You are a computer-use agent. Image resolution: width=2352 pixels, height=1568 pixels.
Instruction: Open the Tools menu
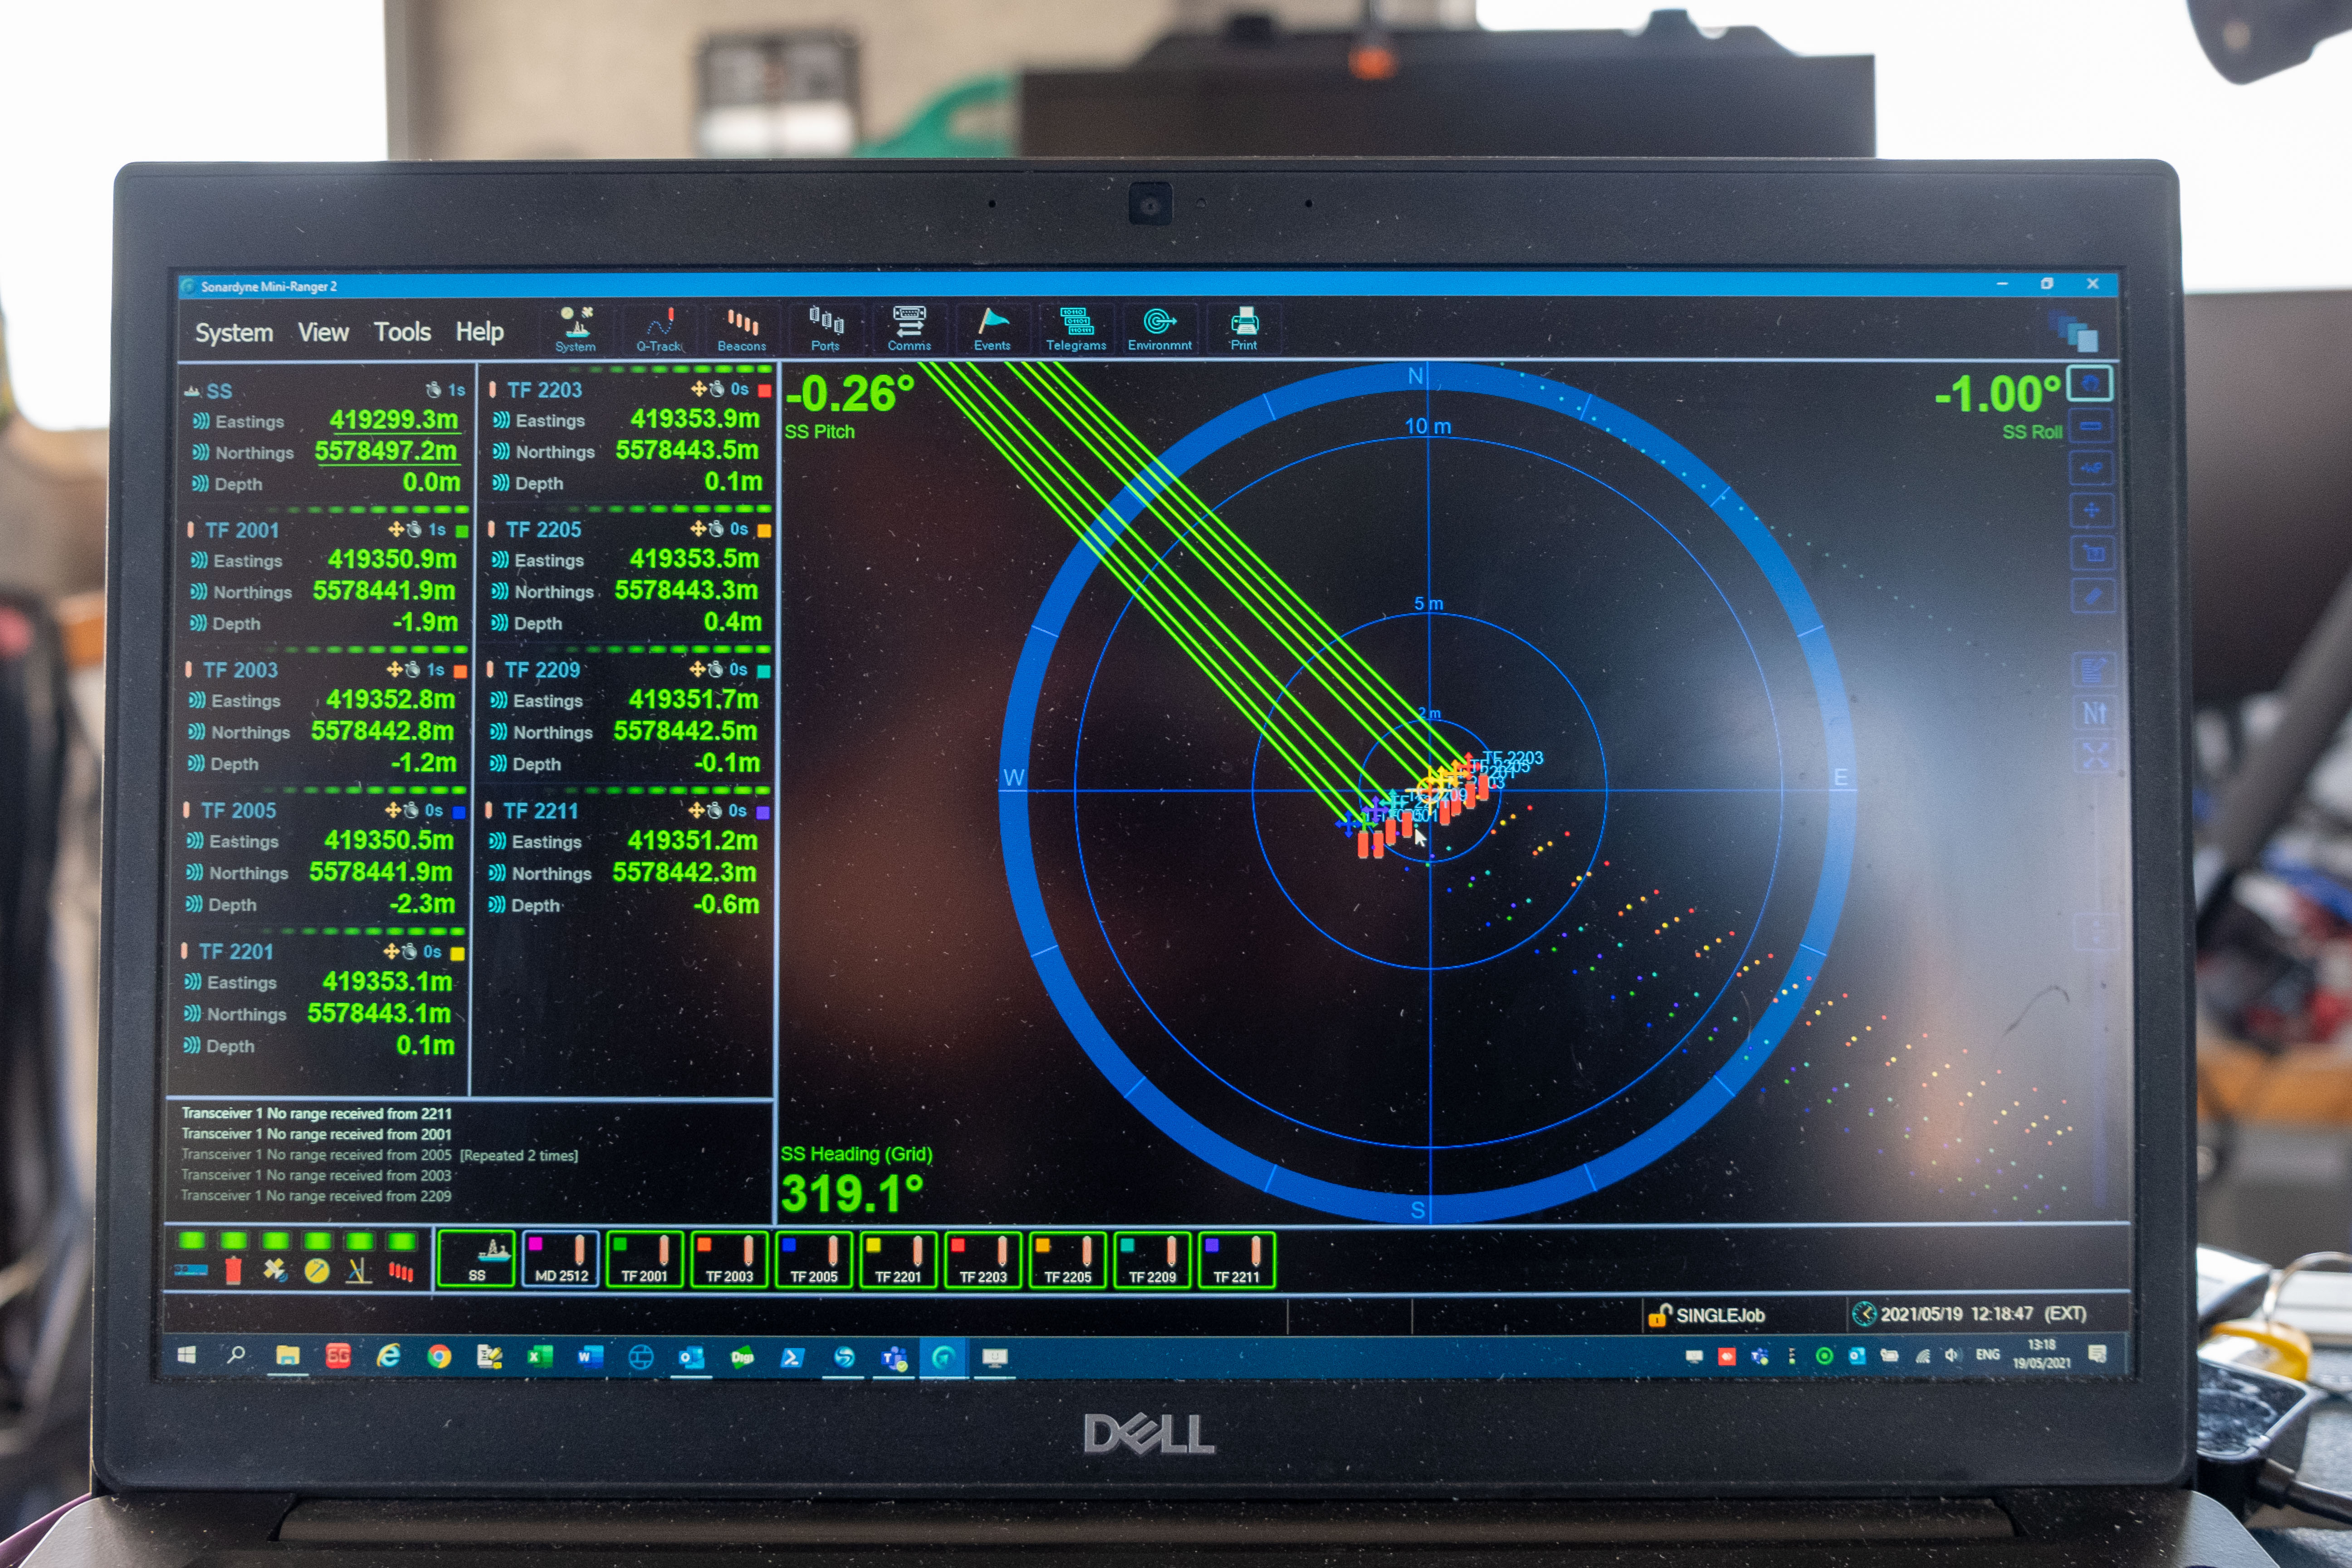(402, 332)
